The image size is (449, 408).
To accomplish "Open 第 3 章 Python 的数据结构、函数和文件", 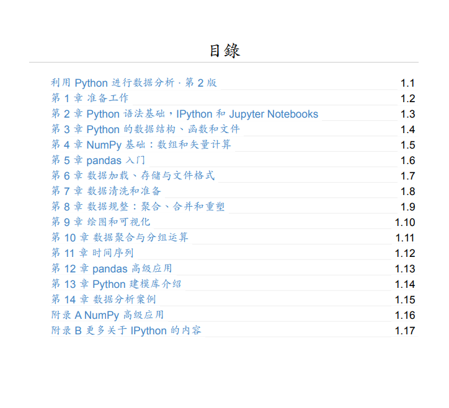I will click(146, 129).
